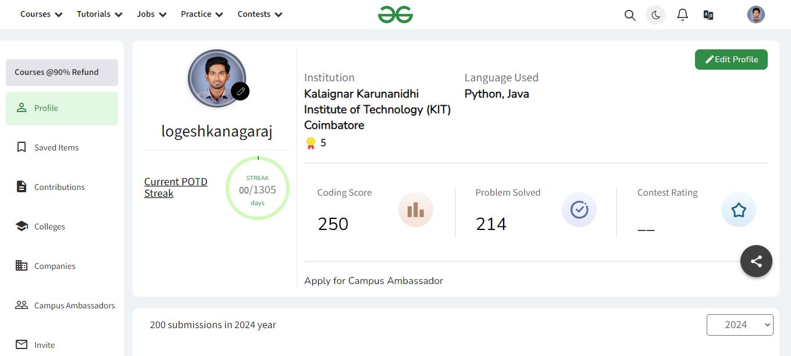The image size is (791, 356).
Task: Open Colleges in the sidebar
Action: click(62, 226)
